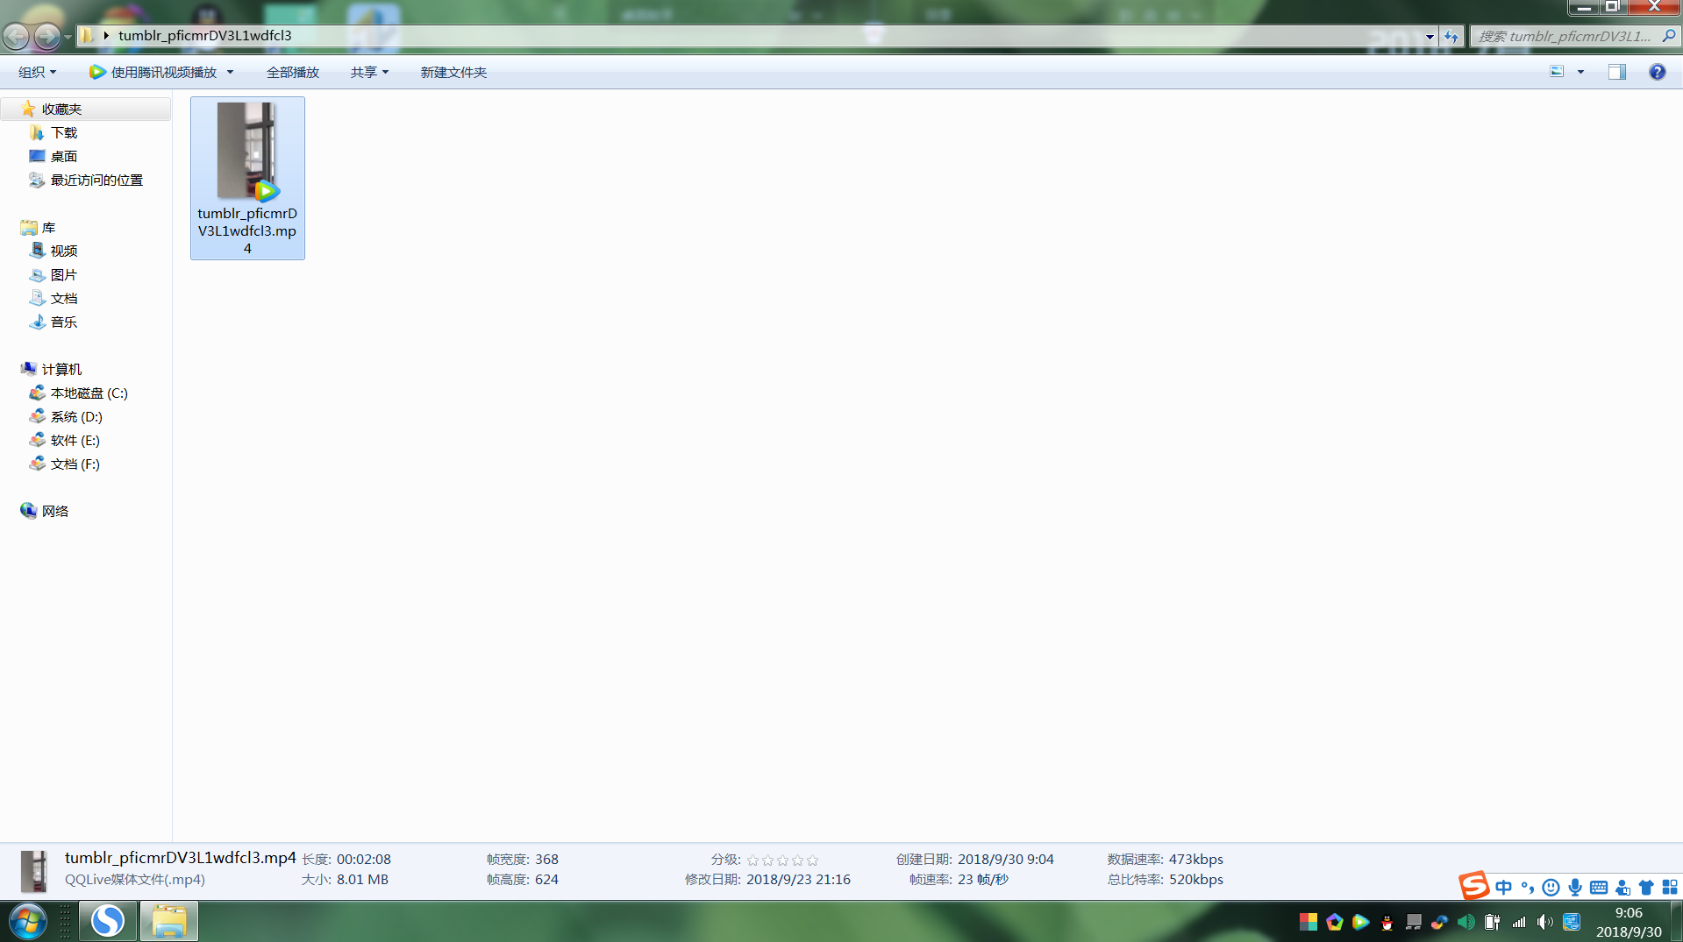
Task: Click the Windows Start button
Action: click(x=27, y=921)
